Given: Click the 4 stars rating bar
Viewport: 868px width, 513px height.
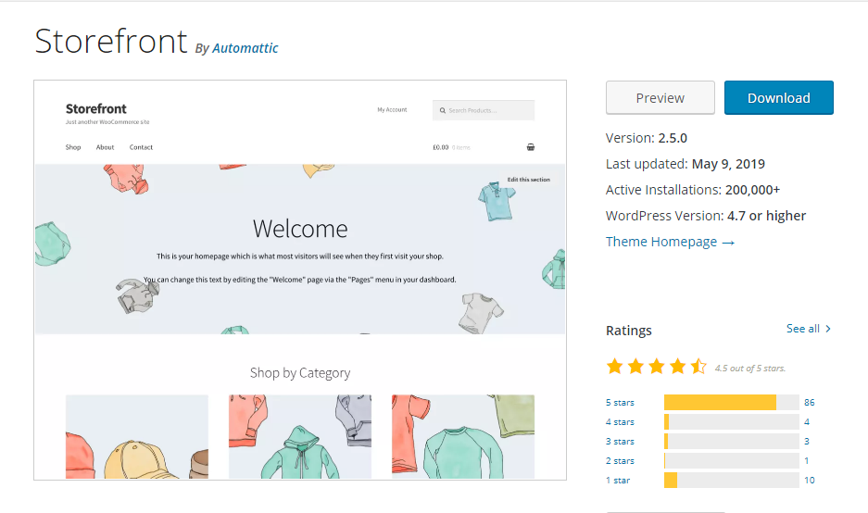Looking at the screenshot, I should click(x=731, y=421).
